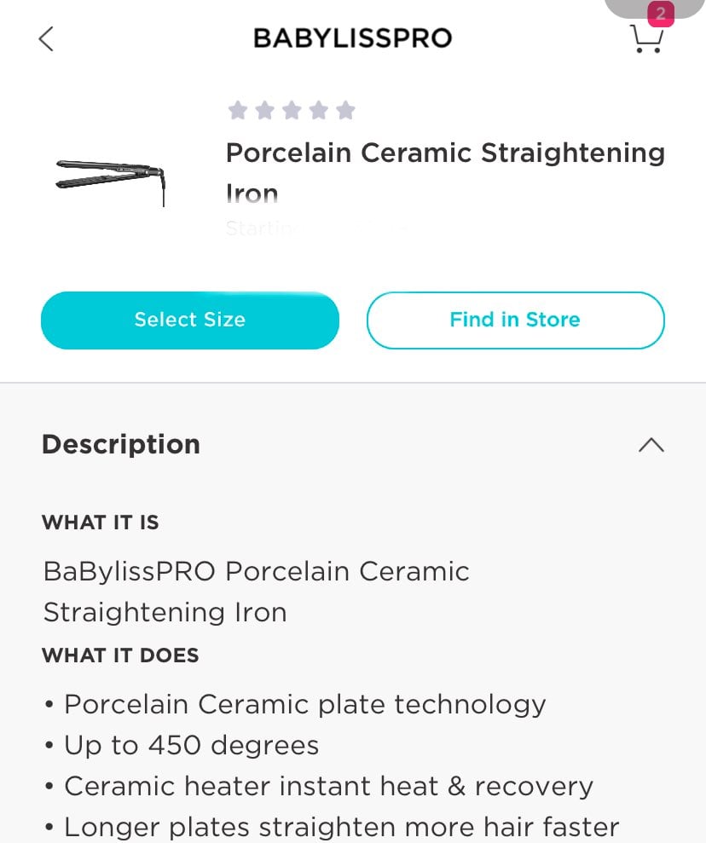The width and height of the screenshot is (706, 843).
Task: Collapse the Description section chevron
Action: (651, 445)
